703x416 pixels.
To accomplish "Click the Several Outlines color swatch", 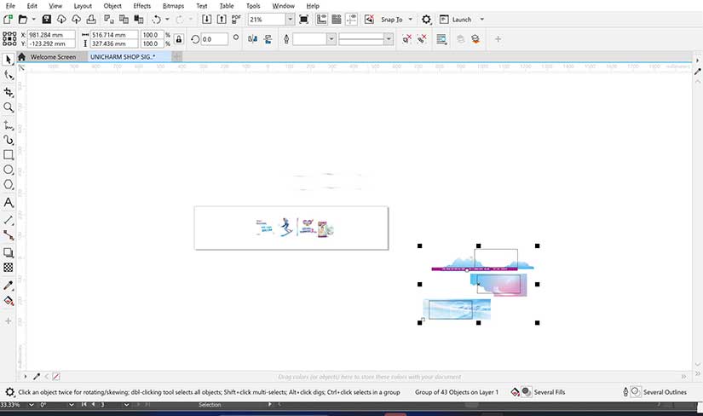I will (x=636, y=392).
